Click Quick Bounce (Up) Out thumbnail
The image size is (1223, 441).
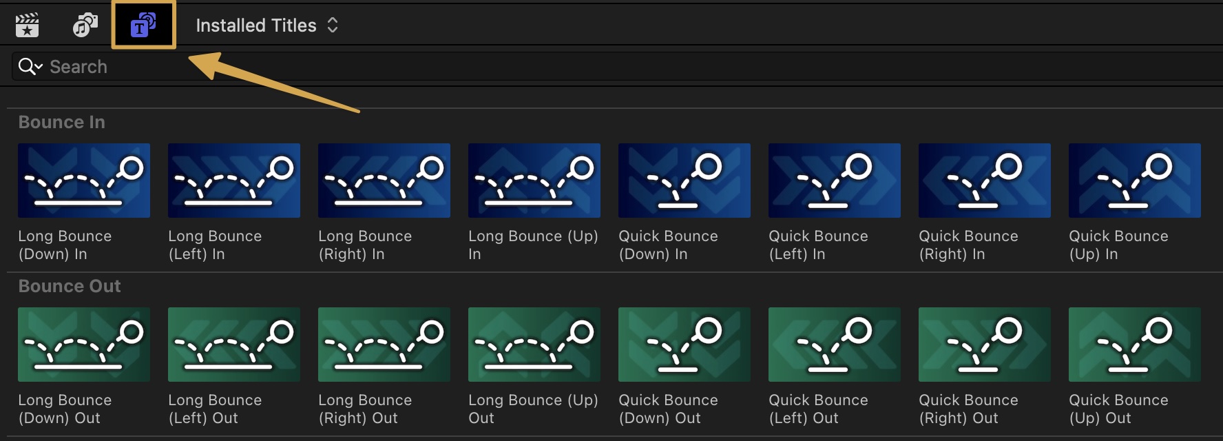pyautogui.click(x=1135, y=345)
